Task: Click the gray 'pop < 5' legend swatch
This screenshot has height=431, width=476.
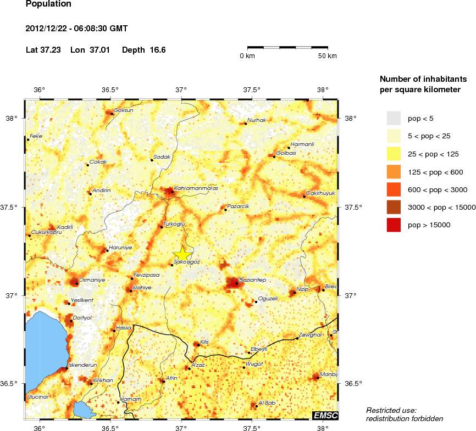Action: [394, 118]
